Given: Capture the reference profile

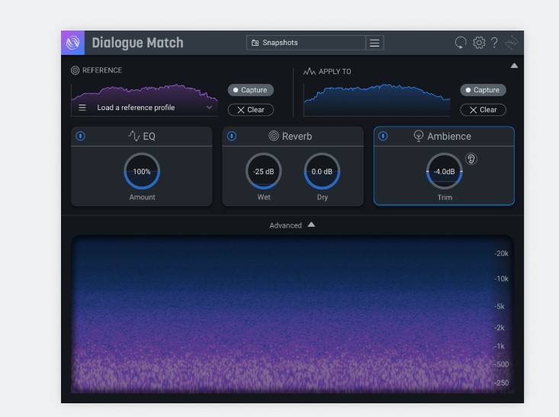Looking at the screenshot, I should [x=251, y=90].
